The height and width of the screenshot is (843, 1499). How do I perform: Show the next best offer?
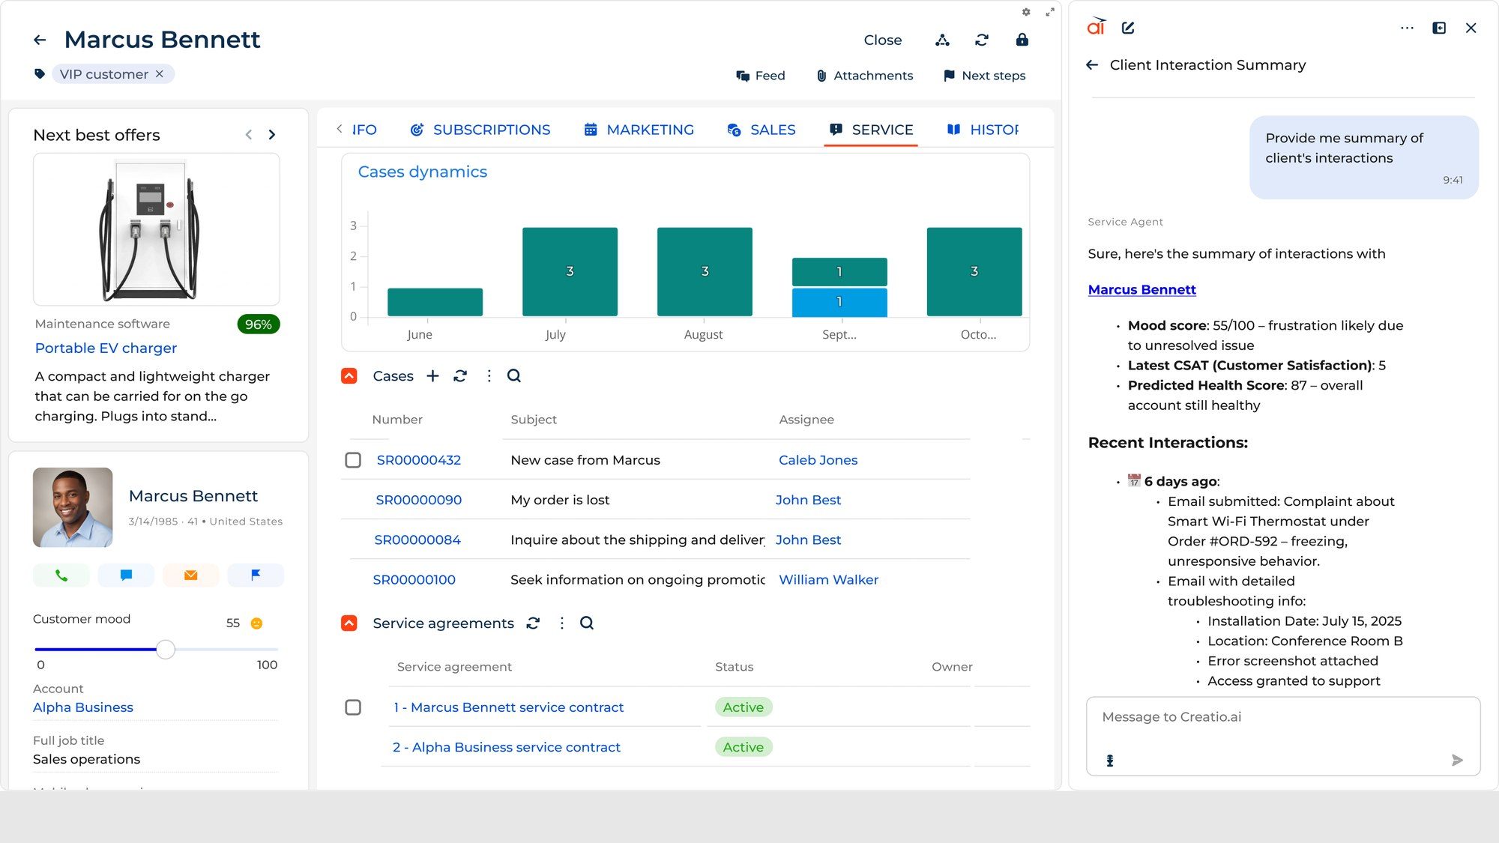272,135
